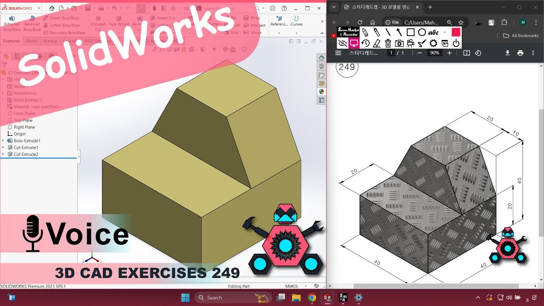
Task: Download the PDF file
Action: pyautogui.click(x=507, y=53)
